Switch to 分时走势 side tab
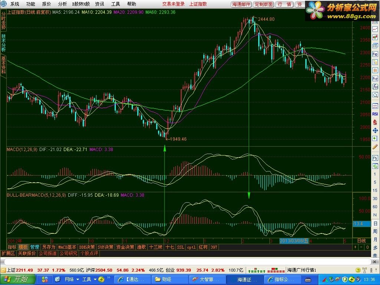Viewport: 380px width, 285px height. [3, 21]
